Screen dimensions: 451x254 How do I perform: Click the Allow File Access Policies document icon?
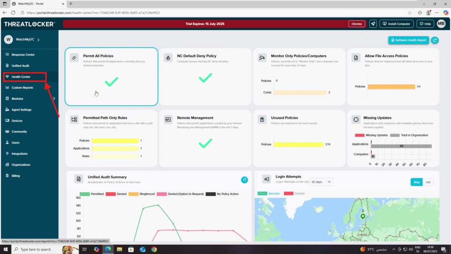tap(356, 58)
